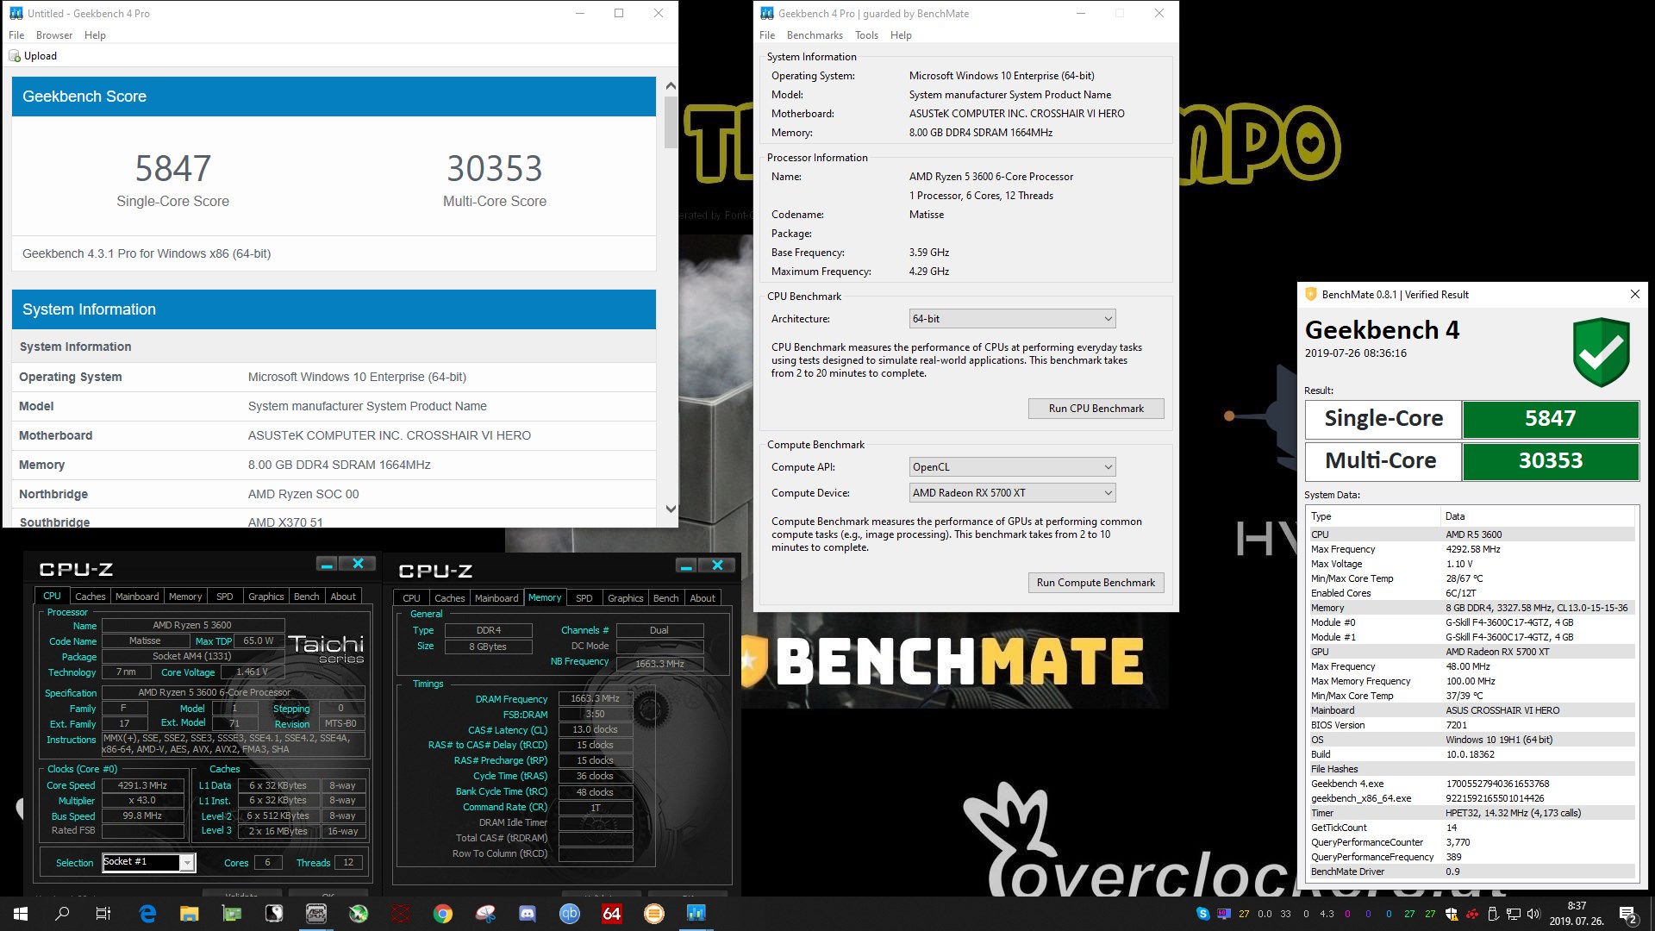Select the 4292.58 MHz Max Frequency value

[x=1472, y=549]
